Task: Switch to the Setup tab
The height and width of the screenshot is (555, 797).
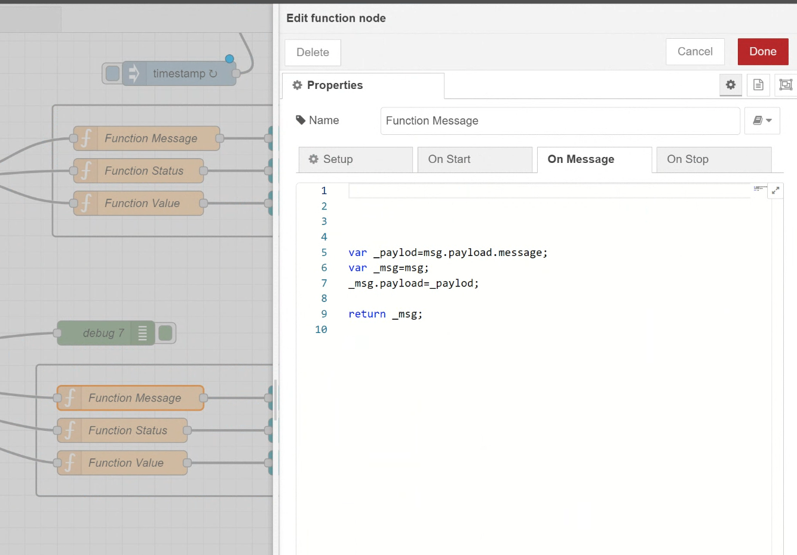Action: pos(355,159)
